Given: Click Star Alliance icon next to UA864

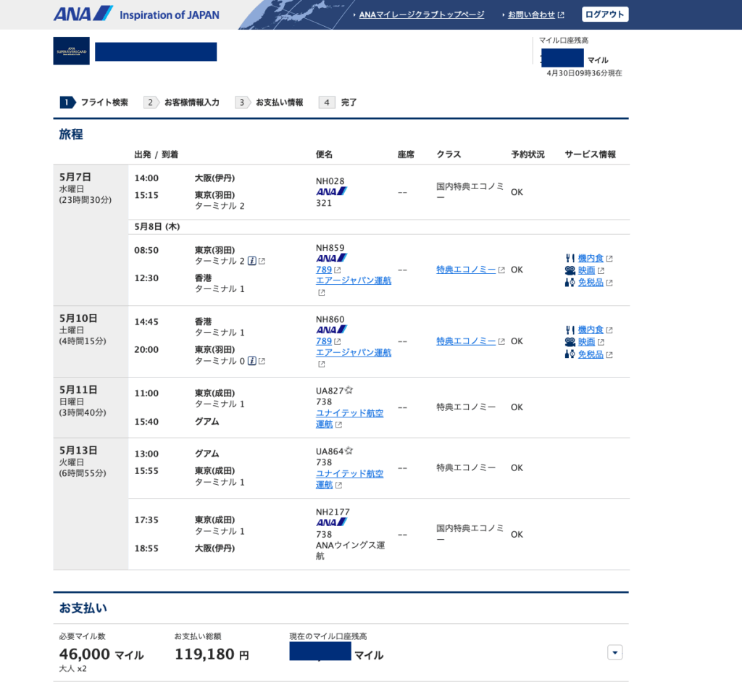Looking at the screenshot, I should click(x=349, y=451).
